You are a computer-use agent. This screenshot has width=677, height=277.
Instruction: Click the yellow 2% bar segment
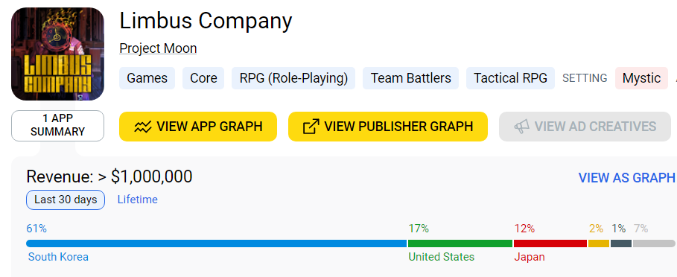[x=599, y=243]
